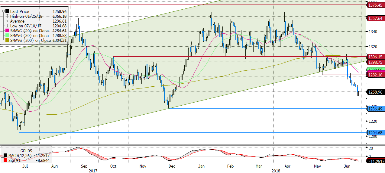Click the 1298.75 red price label
Image resolution: width=385 pixels, height=173 pixels.
click(x=376, y=62)
